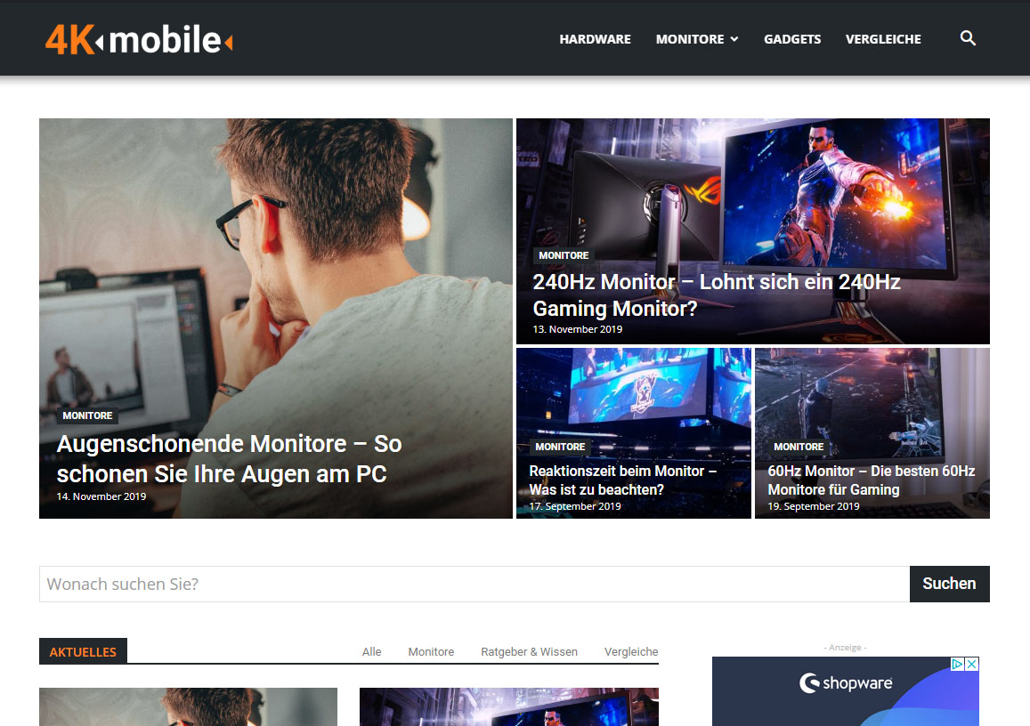Open the '240Hz Monitor' article headline

716,294
